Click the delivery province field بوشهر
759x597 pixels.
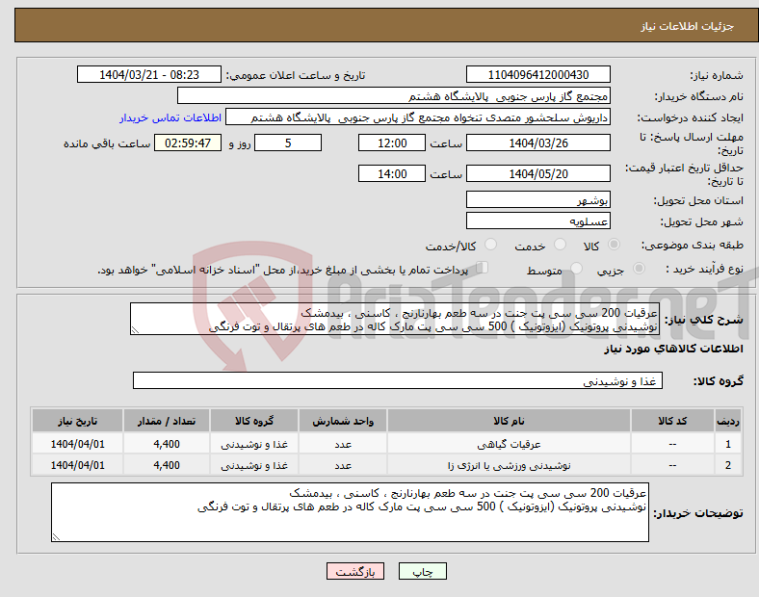(537, 199)
